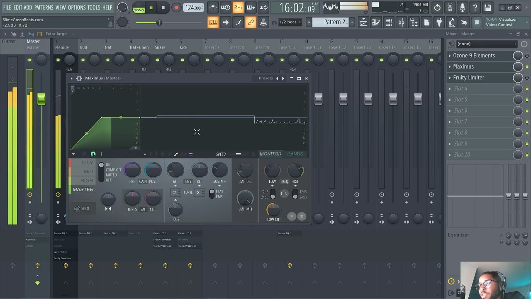Open help with the question mark icon

click(x=475, y=7)
